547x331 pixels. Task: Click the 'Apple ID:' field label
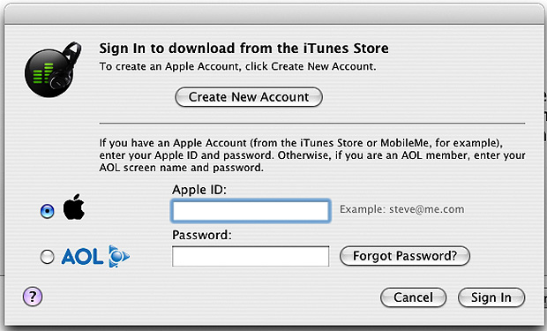coord(199,190)
